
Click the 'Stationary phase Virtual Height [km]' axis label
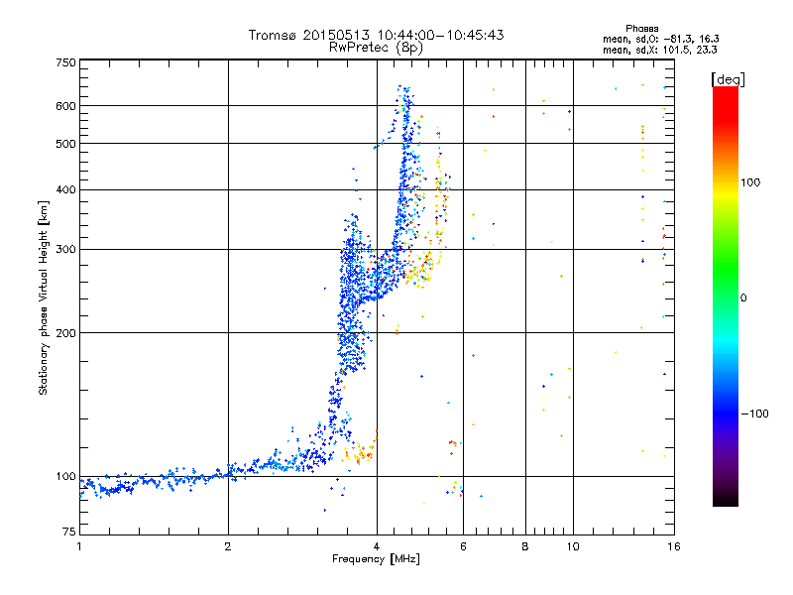44,297
